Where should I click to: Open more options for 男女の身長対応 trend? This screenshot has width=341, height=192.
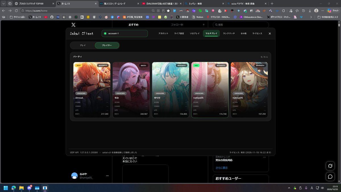[264, 157]
